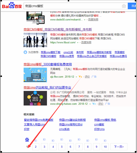Click recommended link 帝国cms使用
This screenshot has width=137, height=153.
(66, 56)
